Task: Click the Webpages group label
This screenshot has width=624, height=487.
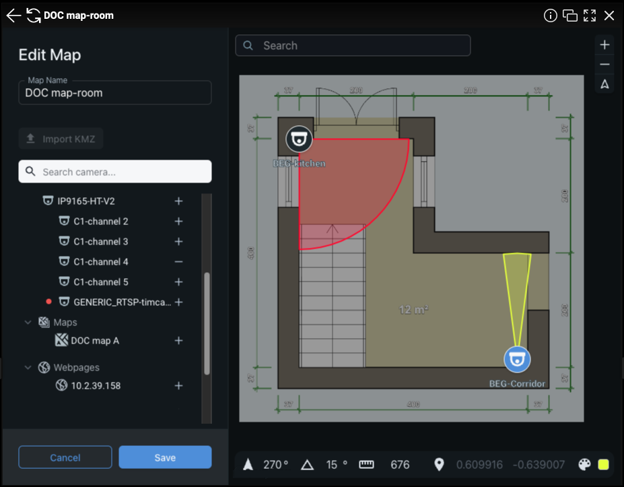Action: (77, 367)
